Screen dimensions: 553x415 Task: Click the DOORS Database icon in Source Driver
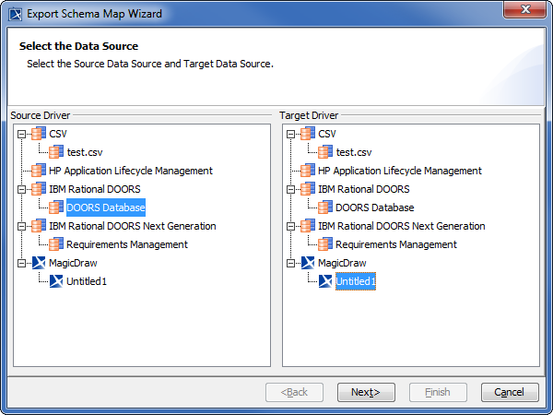click(x=55, y=207)
